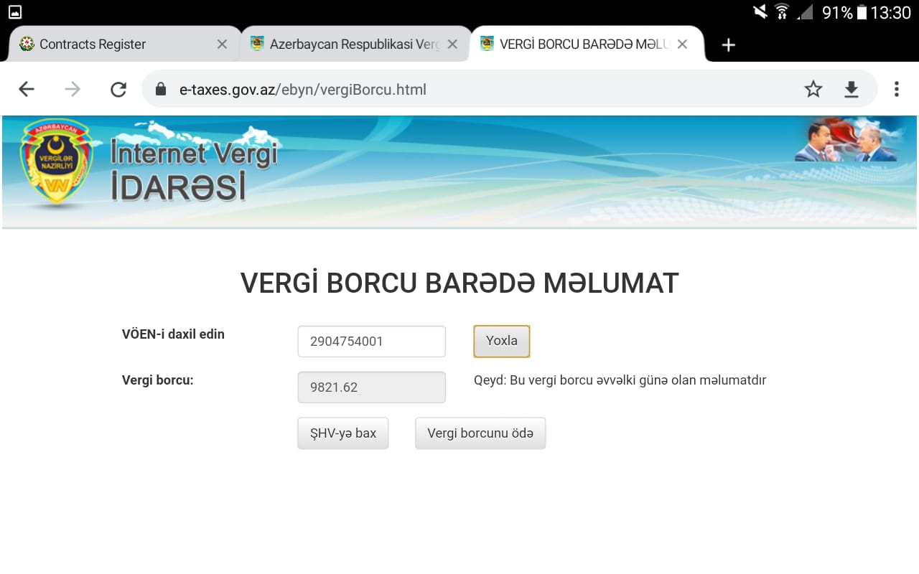The image size is (919, 574).
Task: Click the e-taxes.gov.az address bar URL
Action: point(303,90)
